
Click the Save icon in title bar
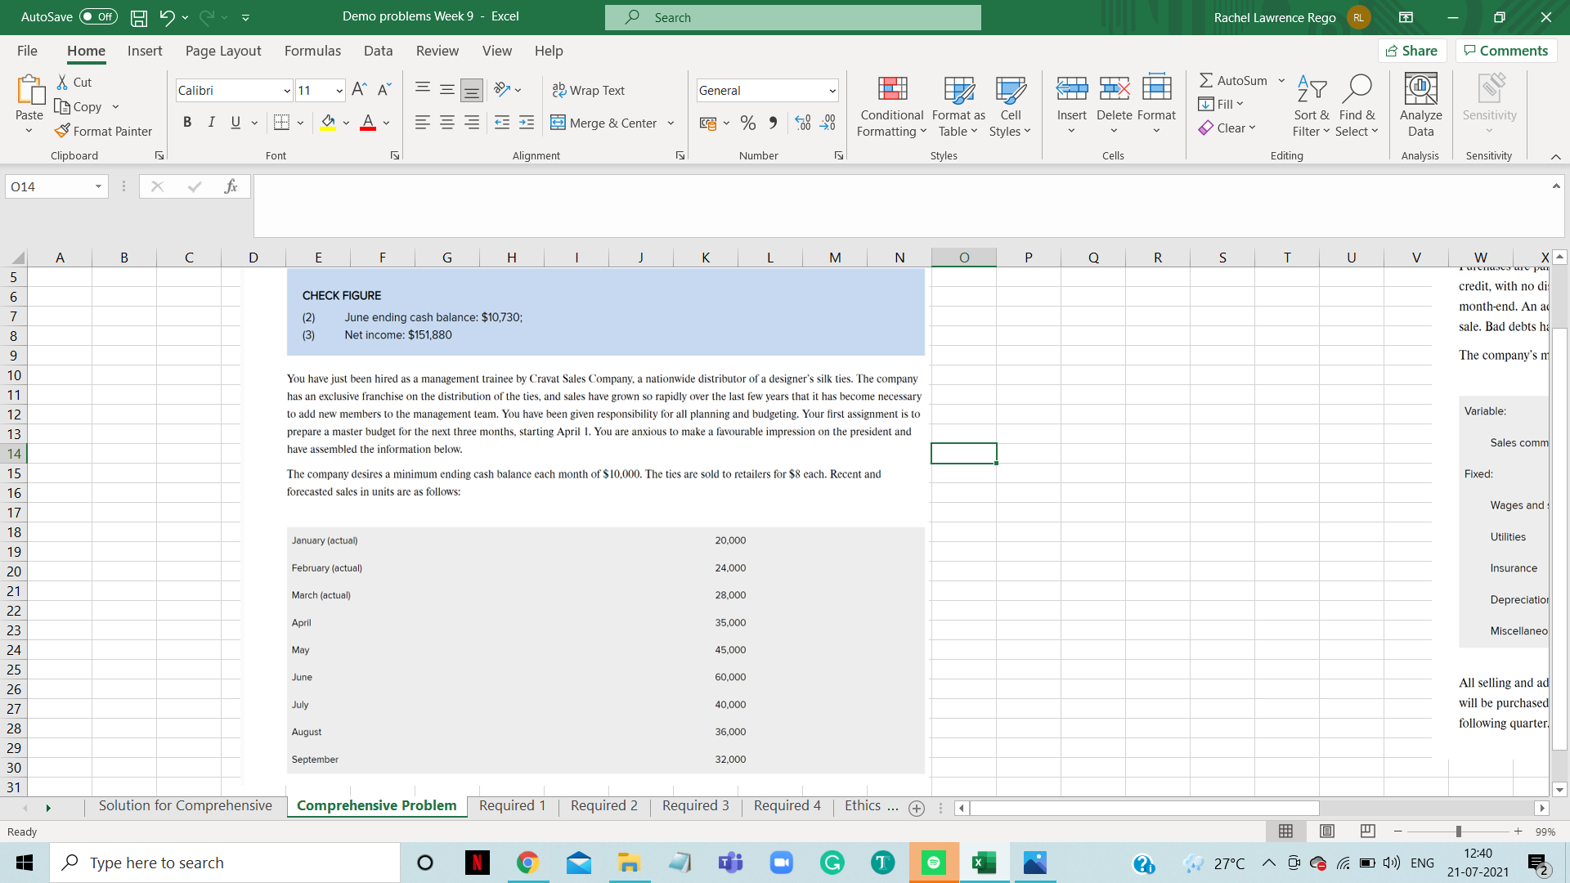(139, 17)
